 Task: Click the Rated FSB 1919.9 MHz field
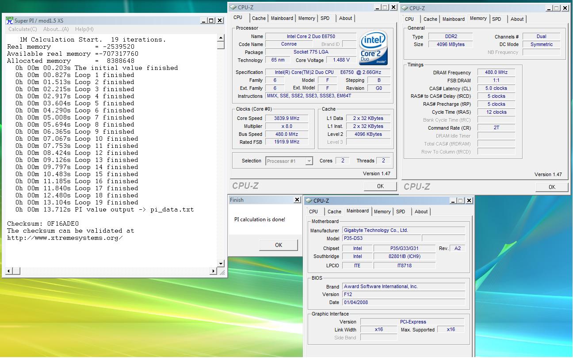pos(286,142)
